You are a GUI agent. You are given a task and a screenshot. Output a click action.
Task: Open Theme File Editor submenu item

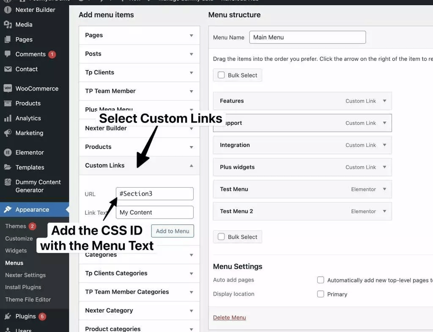28,299
